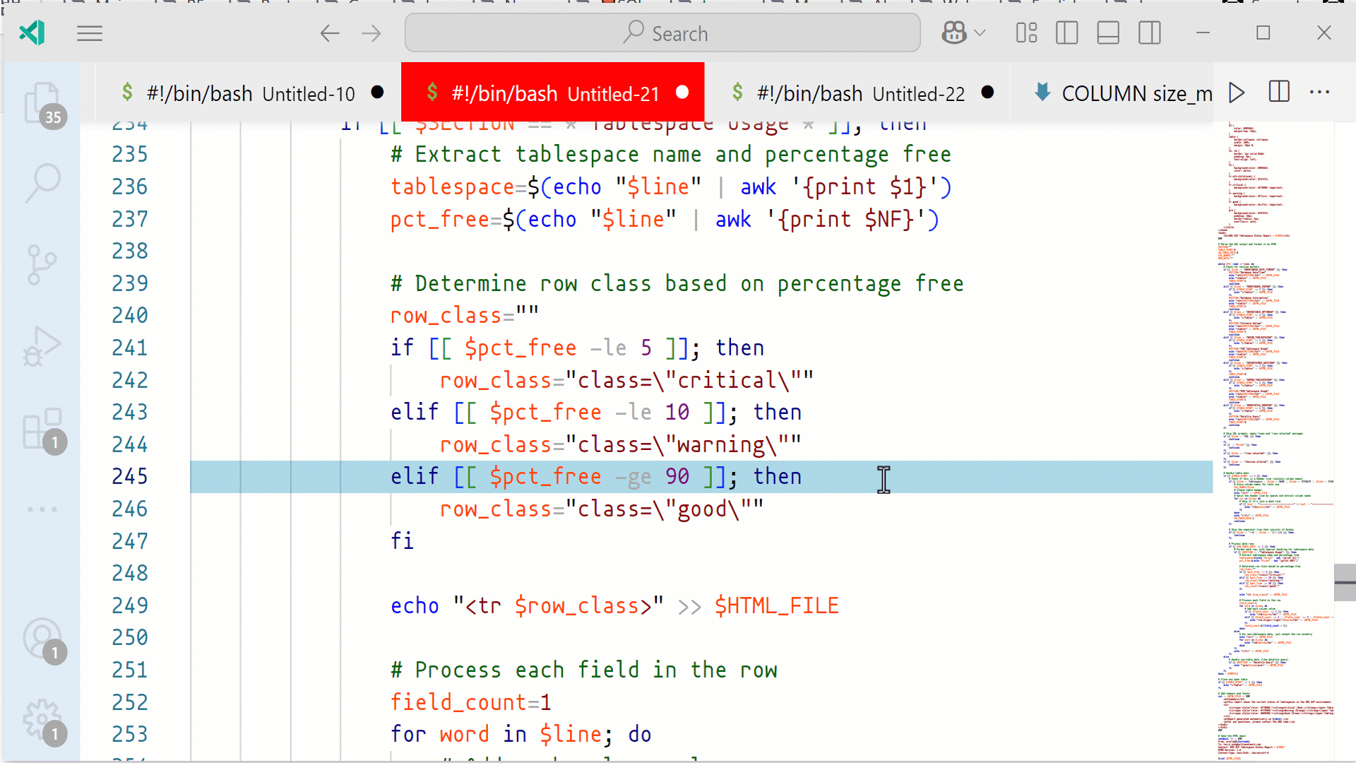Open the Run and Debug view

click(x=42, y=346)
